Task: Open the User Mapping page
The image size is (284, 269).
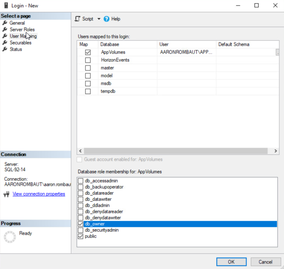Action: tap(23, 36)
